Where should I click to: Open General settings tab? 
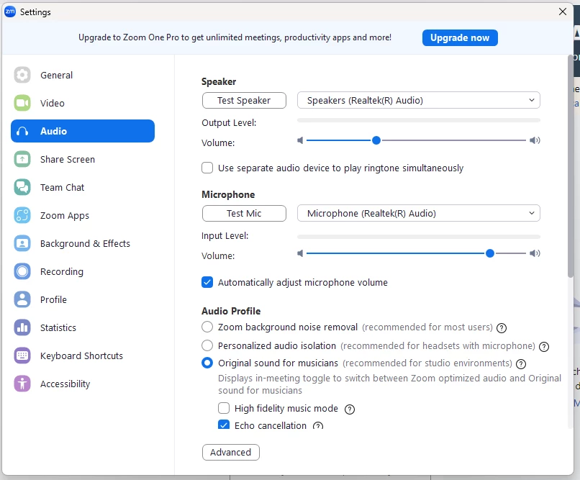pyautogui.click(x=83, y=75)
